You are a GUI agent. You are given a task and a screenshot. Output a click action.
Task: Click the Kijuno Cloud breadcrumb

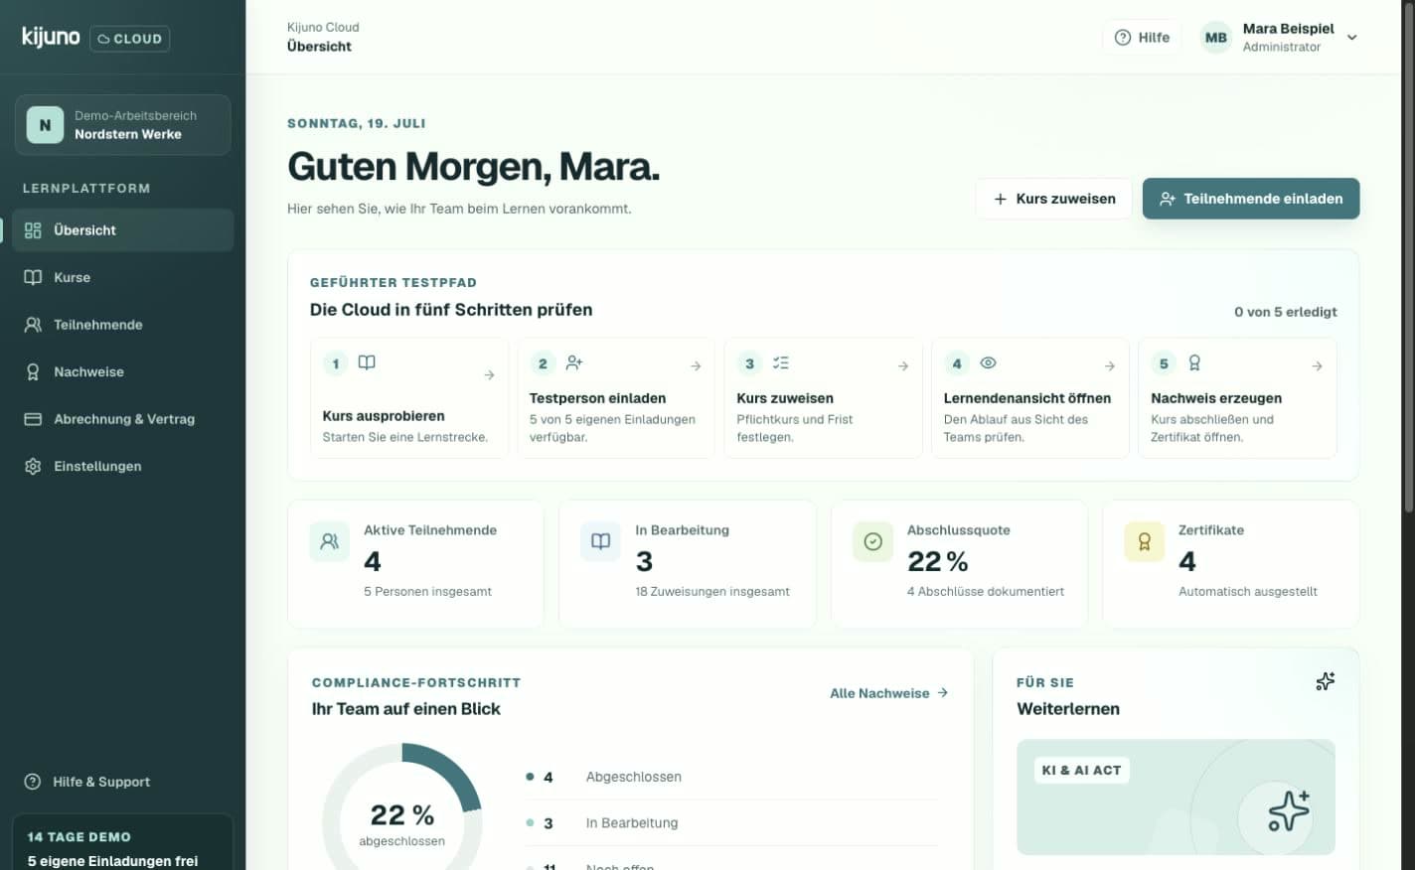coord(323,27)
